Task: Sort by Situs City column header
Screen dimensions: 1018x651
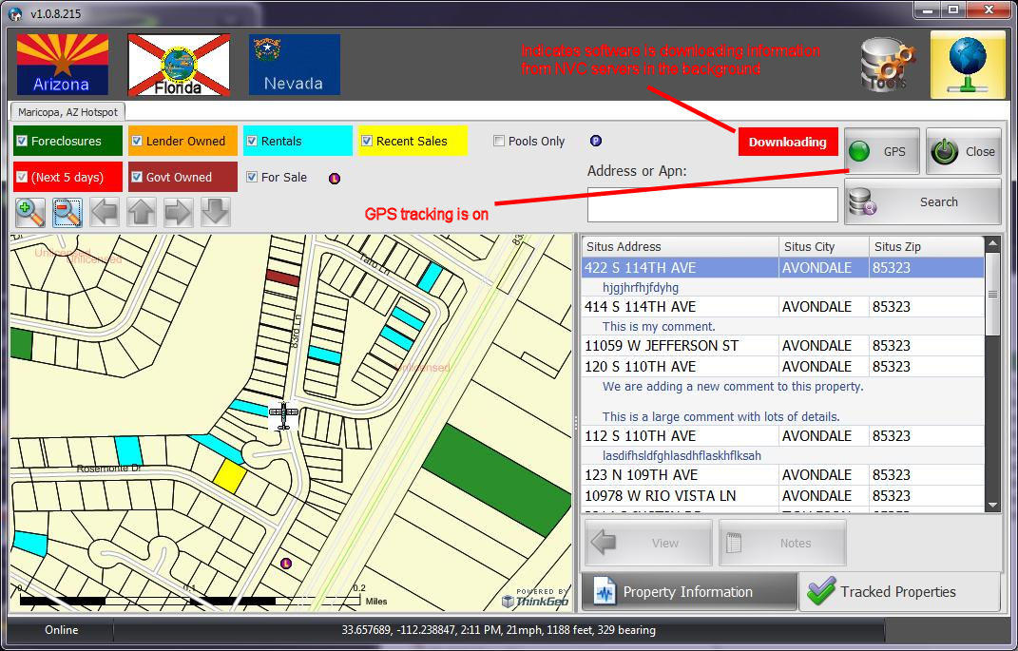Action: pos(823,247)
